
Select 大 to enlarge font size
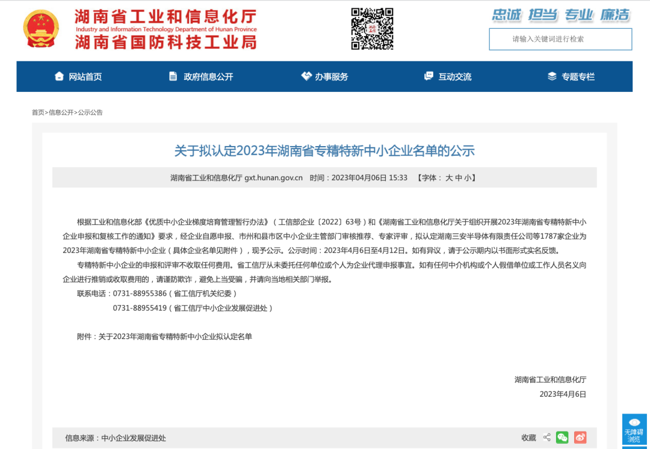pyautogui.click(x=448, y=178)
